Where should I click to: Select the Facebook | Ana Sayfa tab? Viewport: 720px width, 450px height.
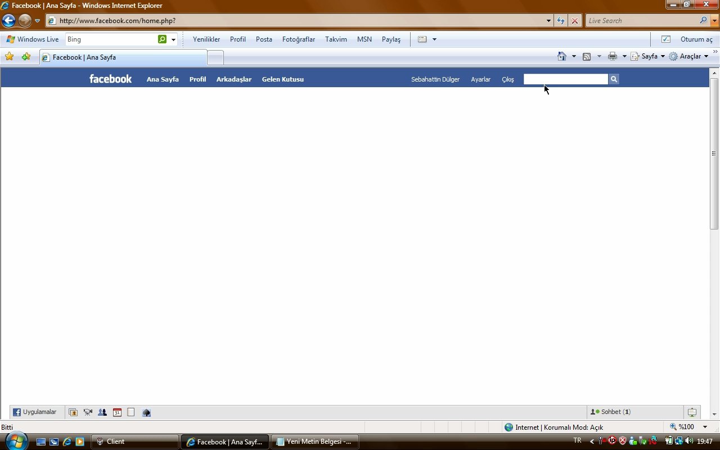point(123,57)
